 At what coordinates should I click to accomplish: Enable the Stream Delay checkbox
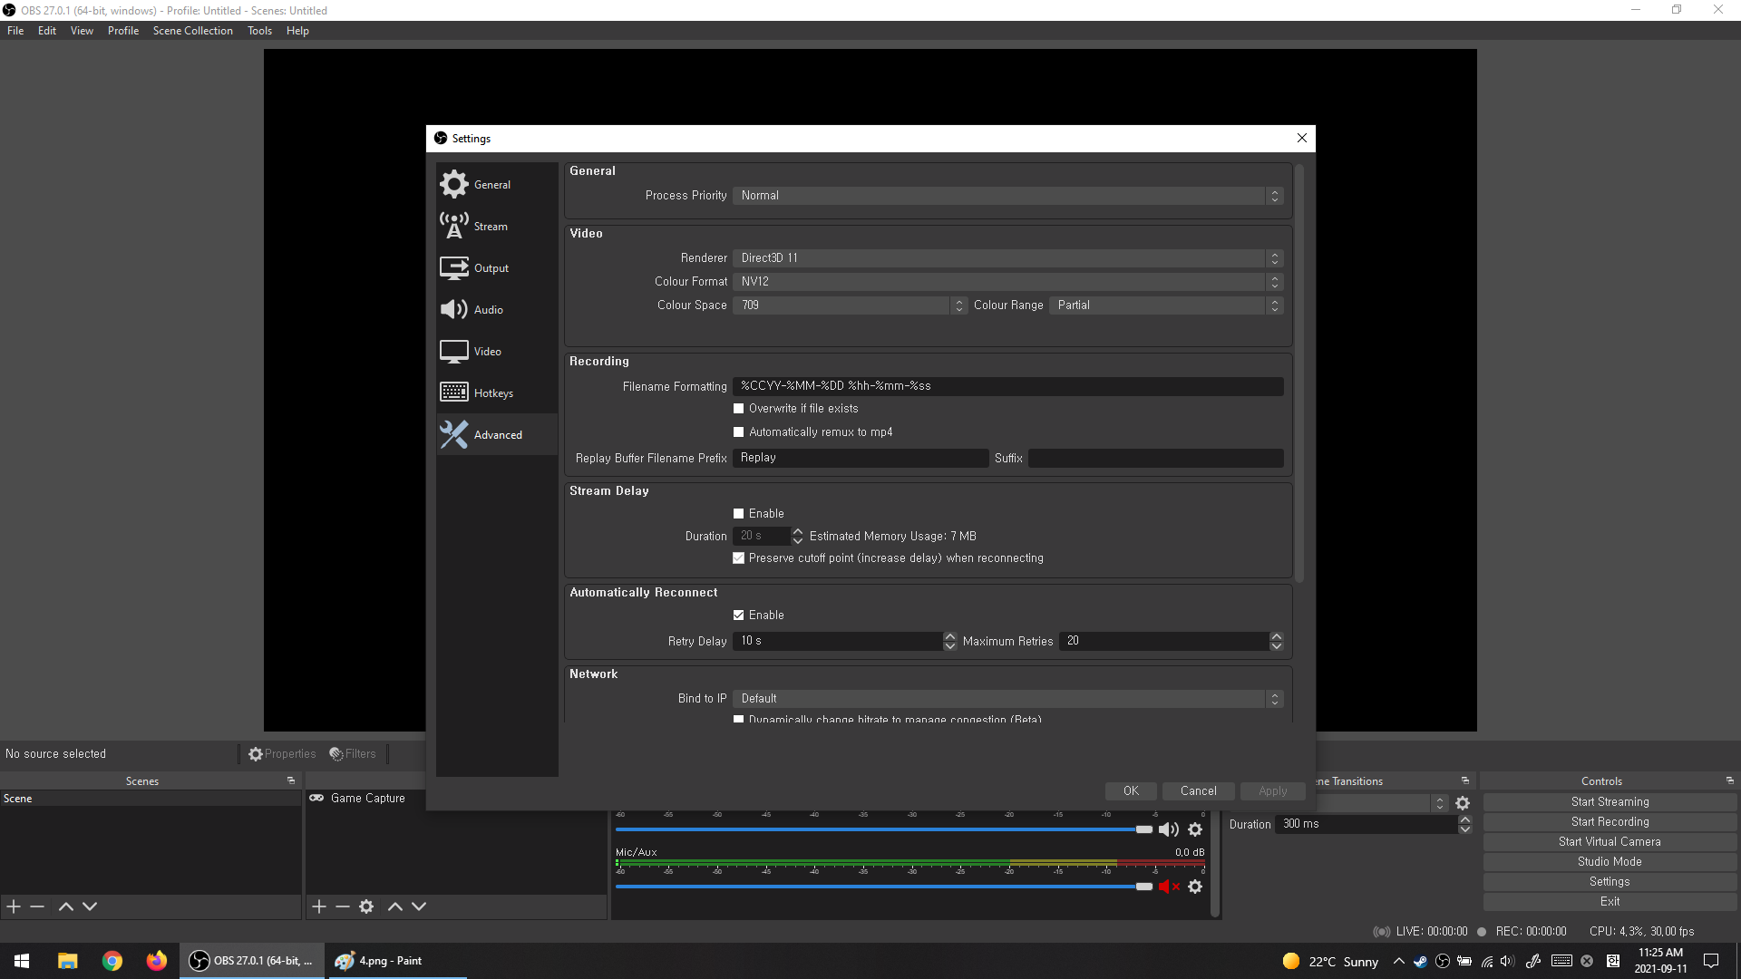738,514
